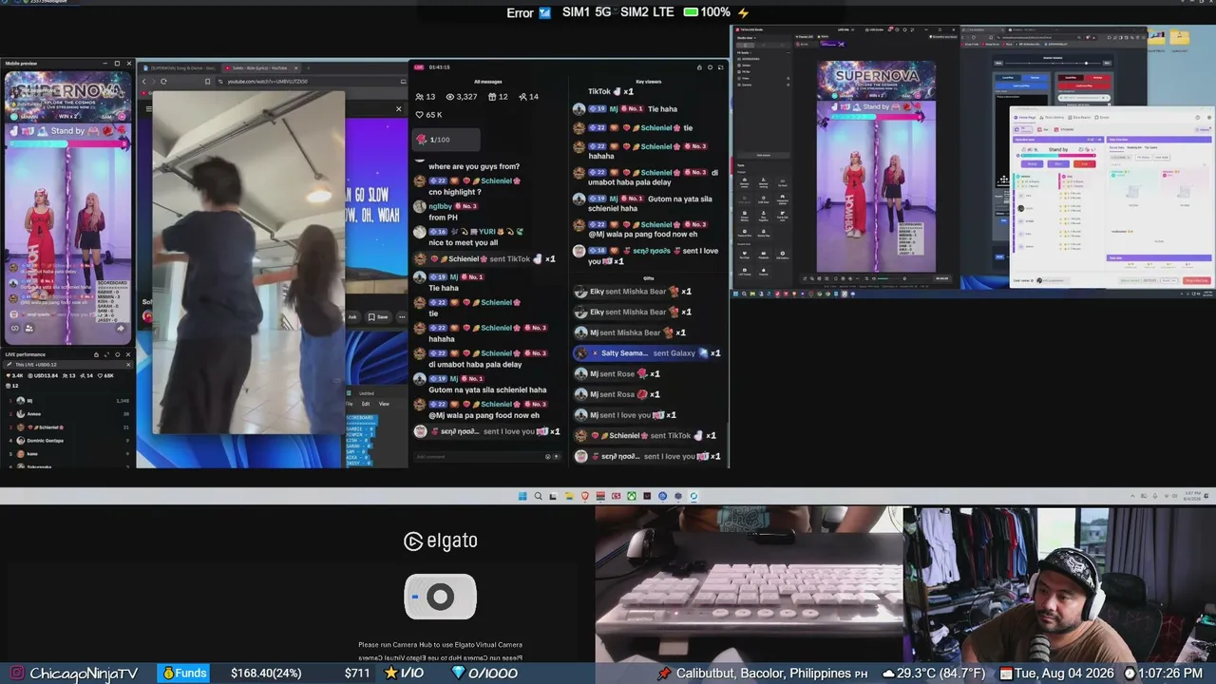Click the heart likes count 65 K
1216x684 pixels.
coord(429,115)
